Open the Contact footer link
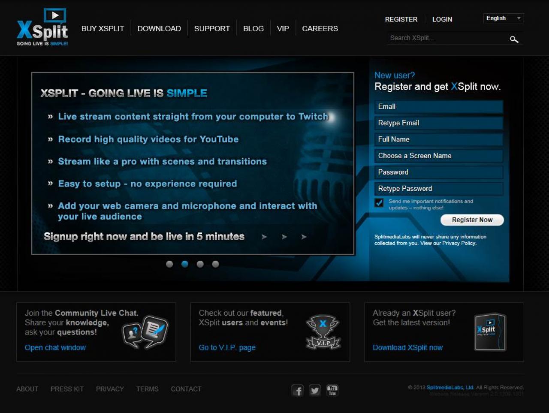The width and height of the screenshot is (549, 413). 186,389
